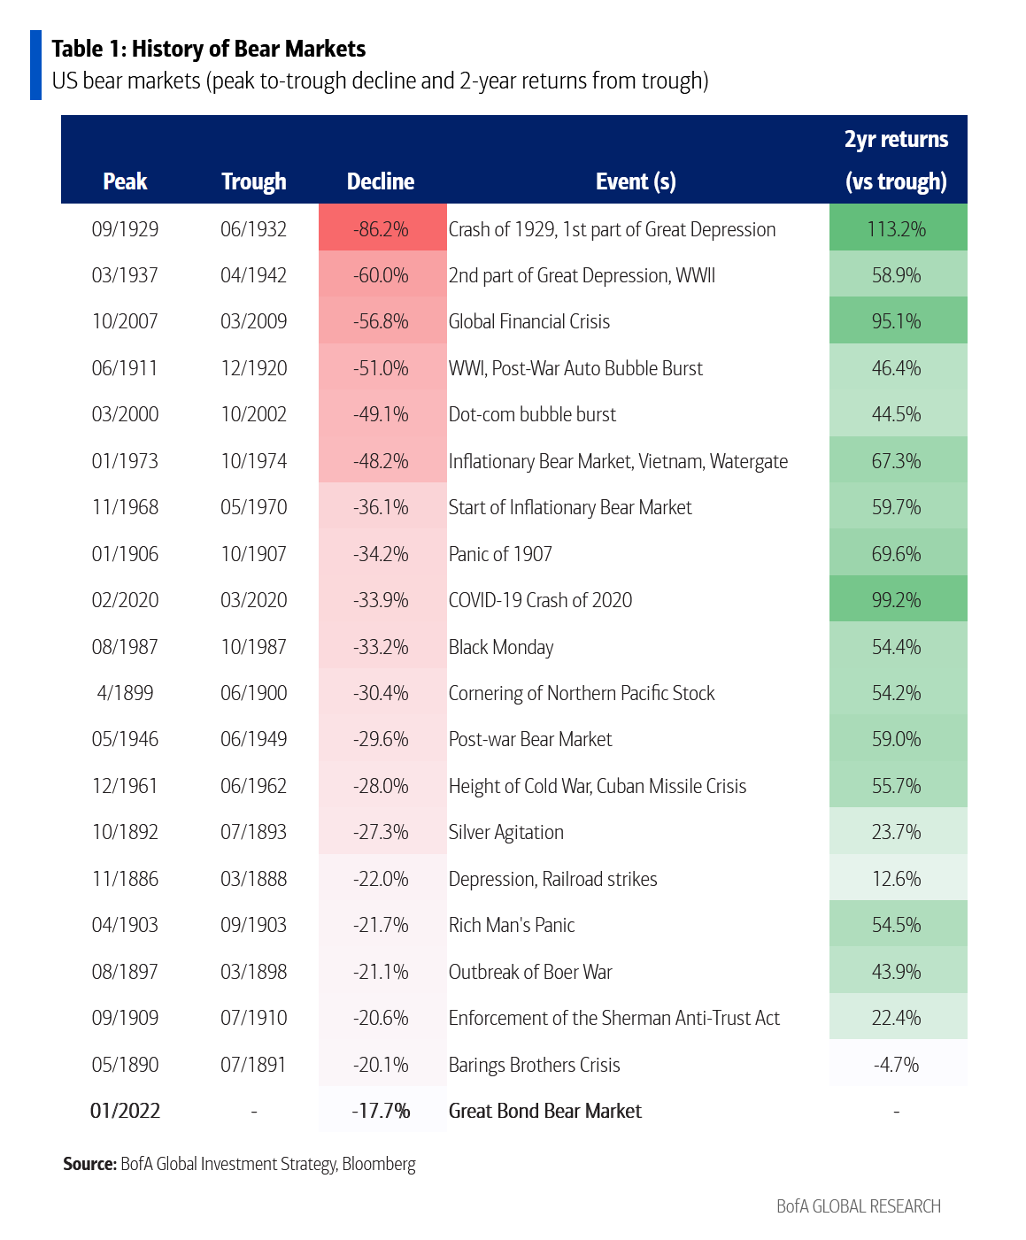Image resolution: width=1026 pixels, height=1240 pixels.
Task: Click the Decline column header
Action: point(381,181)
